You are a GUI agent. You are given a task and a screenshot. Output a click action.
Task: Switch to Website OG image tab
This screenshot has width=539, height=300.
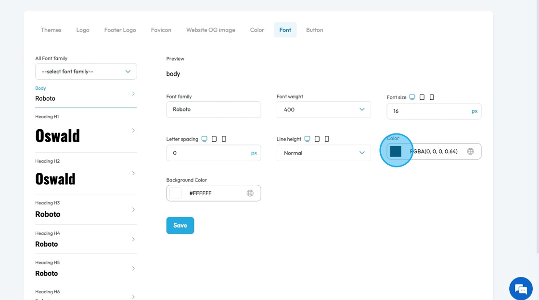point(211,30)
